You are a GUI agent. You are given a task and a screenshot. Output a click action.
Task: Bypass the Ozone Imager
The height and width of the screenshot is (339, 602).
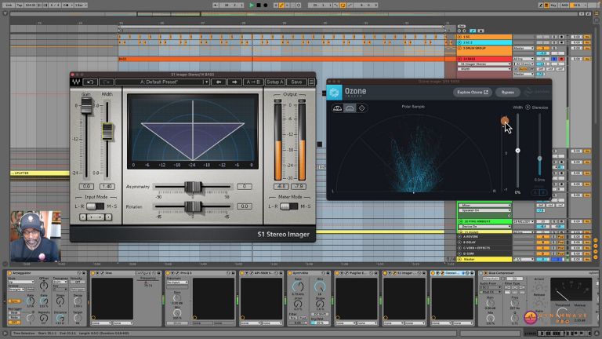click(x=508, y=93)
